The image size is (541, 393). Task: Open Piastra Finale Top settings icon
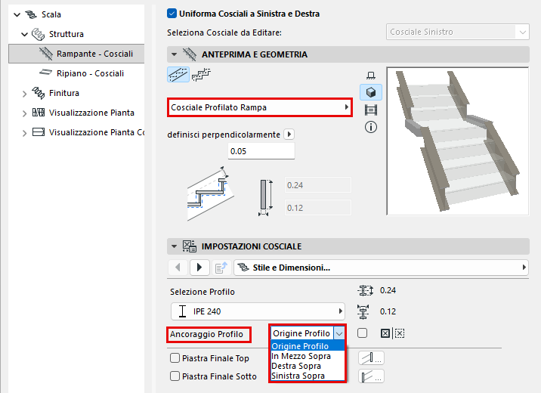click(x=371, y=357)
